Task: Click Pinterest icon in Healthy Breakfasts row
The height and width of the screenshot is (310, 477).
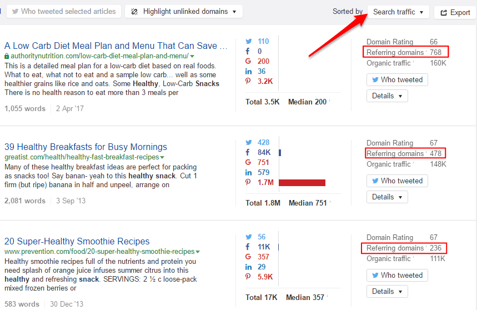Action: (248, 182)
